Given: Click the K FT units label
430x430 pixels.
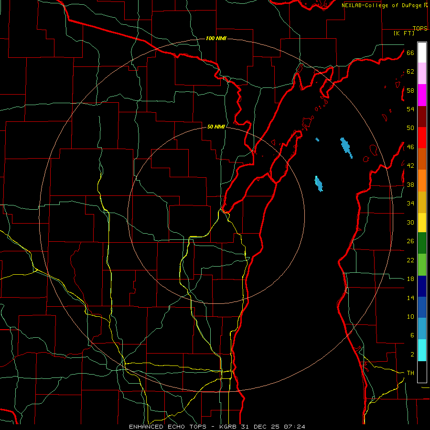Looking at the screenshot, I should (x=404, y=33).
